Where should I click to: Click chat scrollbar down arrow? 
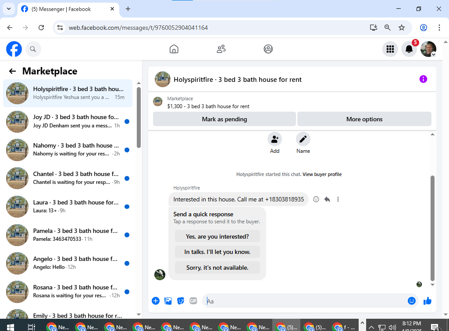[x=432, y=285]
